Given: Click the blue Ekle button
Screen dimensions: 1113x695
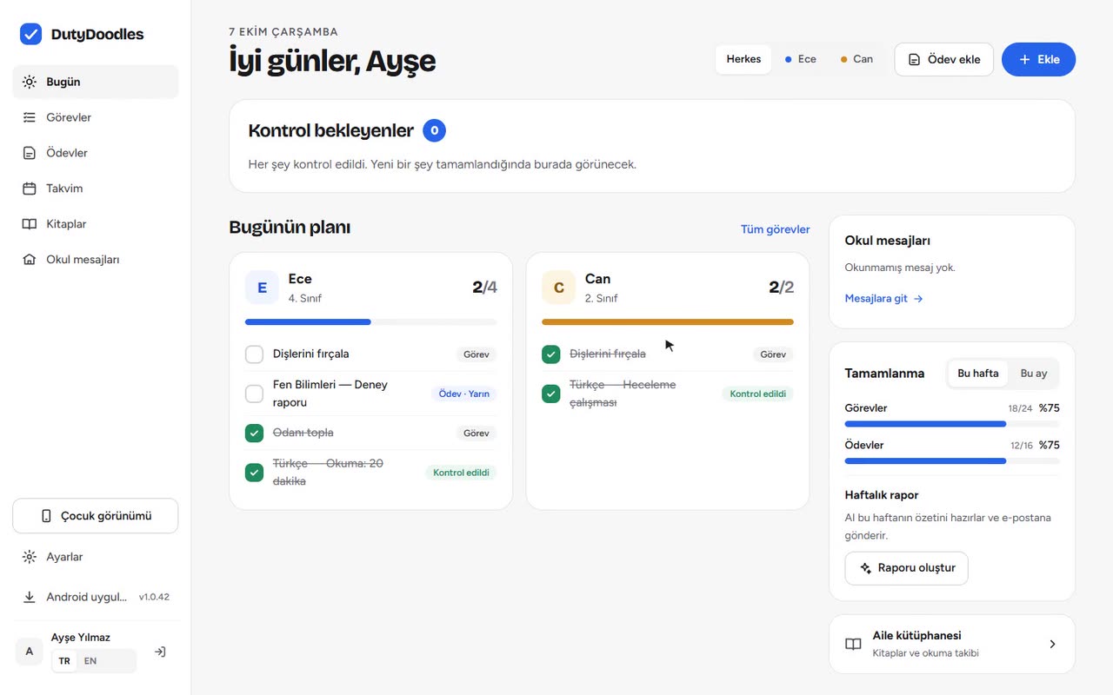Looking at the screenshot, I should (1038, 59).
